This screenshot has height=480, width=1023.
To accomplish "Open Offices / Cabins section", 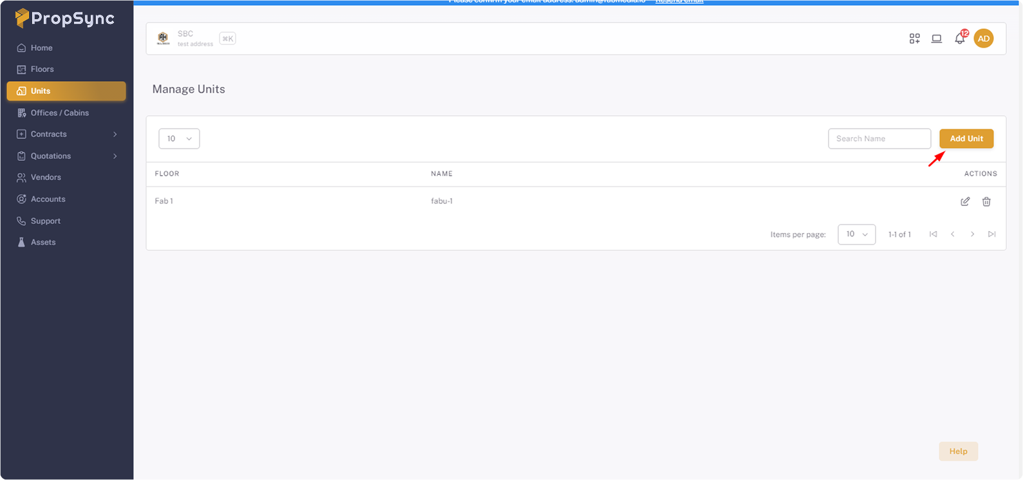I will pyautogui.click(x=66, y=113).
